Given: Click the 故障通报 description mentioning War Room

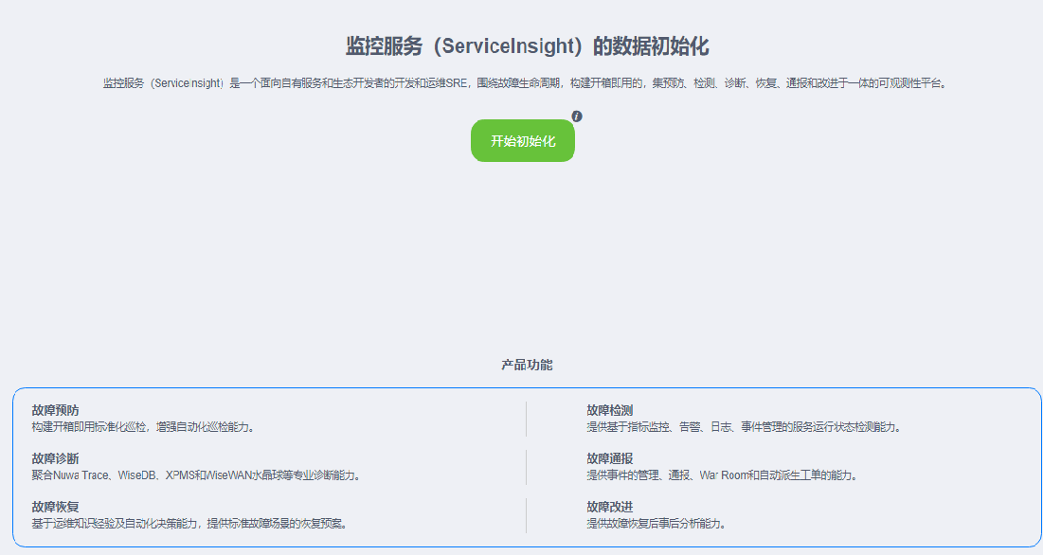Looking at the screenshot, I should pos(721,474).
